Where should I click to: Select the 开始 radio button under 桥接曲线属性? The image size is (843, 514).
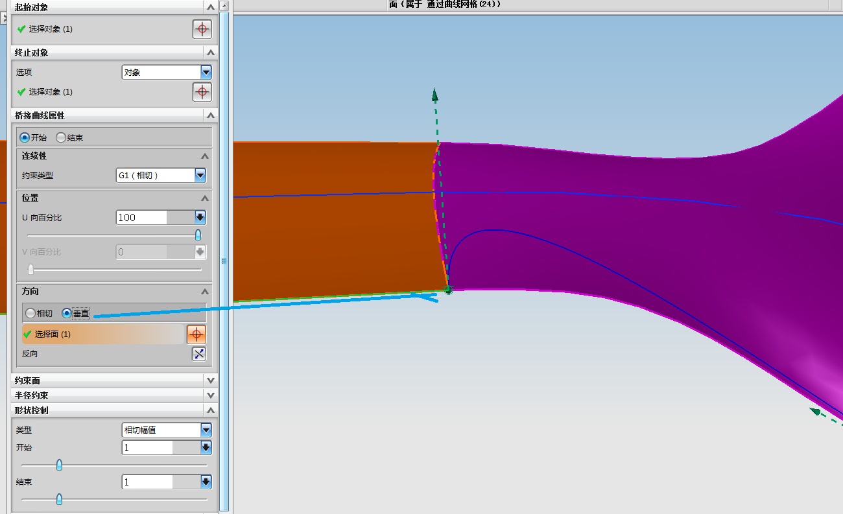pos(25,137)
